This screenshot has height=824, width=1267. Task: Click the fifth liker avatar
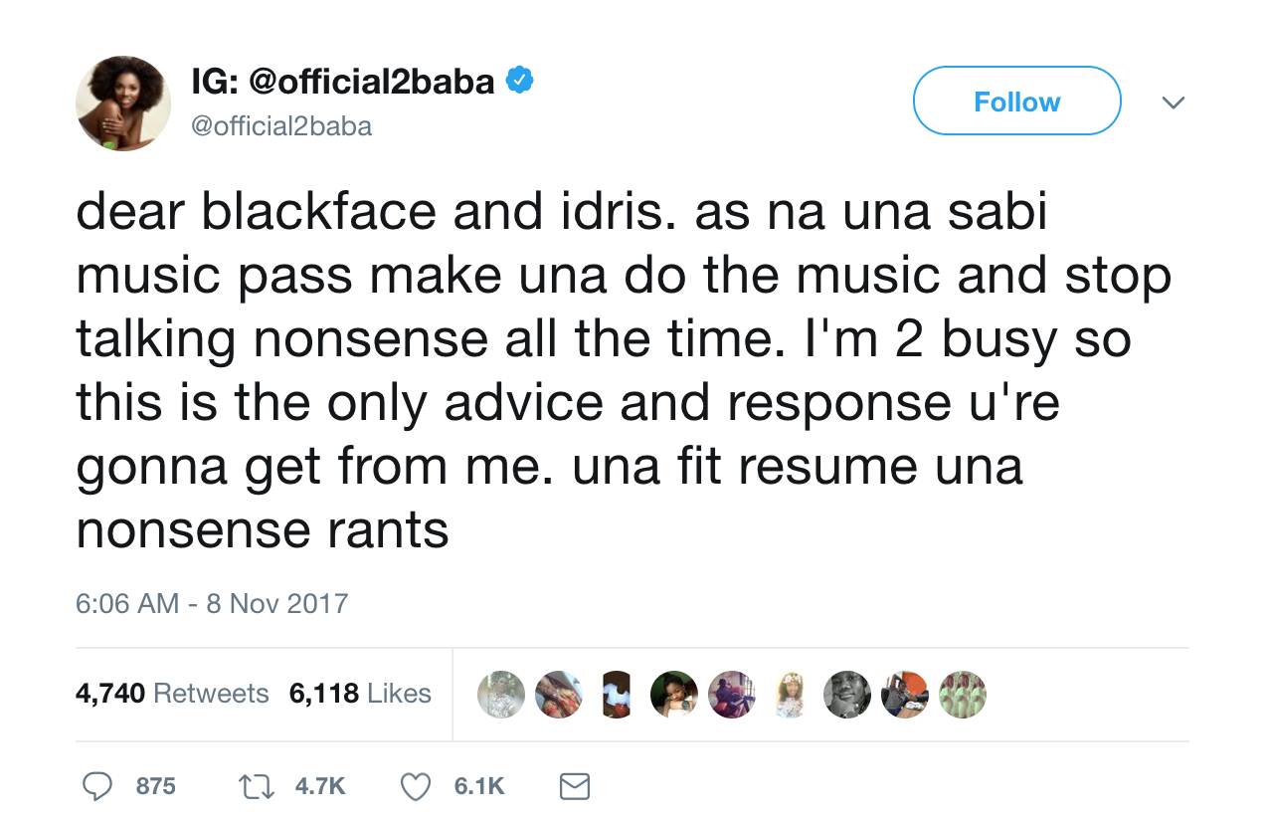coord(732,695)
